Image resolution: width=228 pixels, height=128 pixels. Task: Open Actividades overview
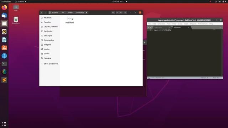6,1
